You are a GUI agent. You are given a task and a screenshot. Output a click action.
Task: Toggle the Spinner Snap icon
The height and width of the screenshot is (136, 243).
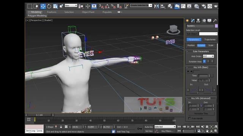click(119, 6)
